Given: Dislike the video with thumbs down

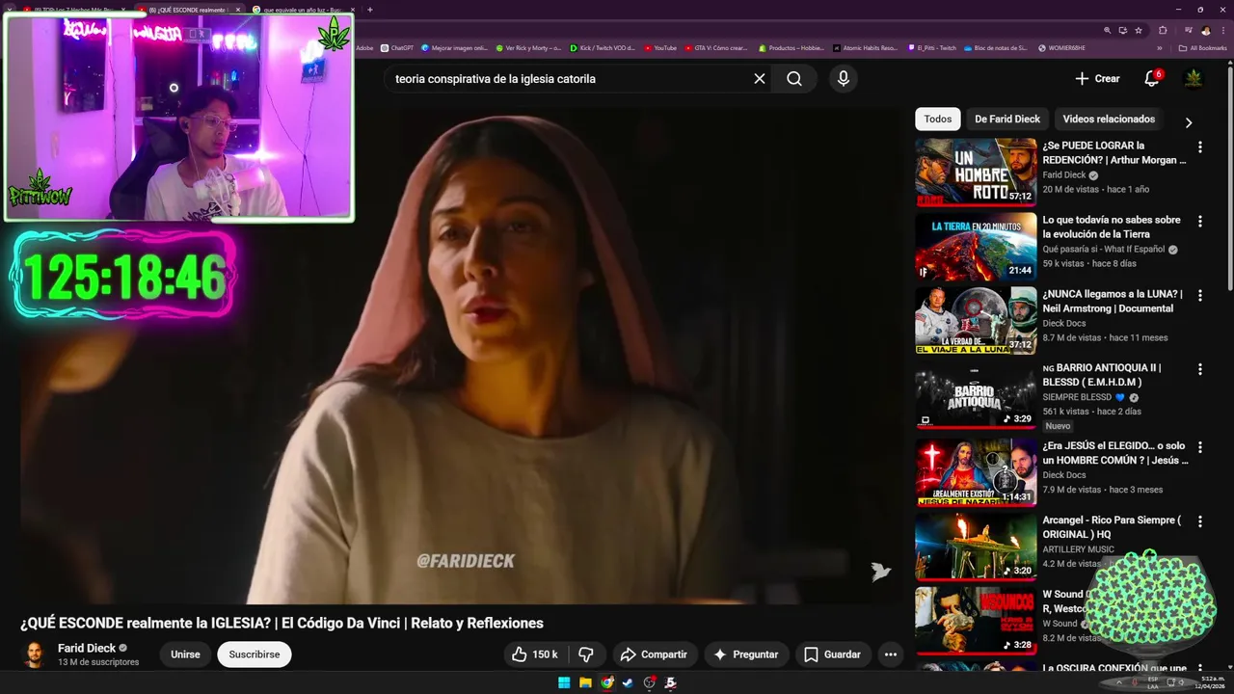Looking at the screenshot, I should pos(586,654).
